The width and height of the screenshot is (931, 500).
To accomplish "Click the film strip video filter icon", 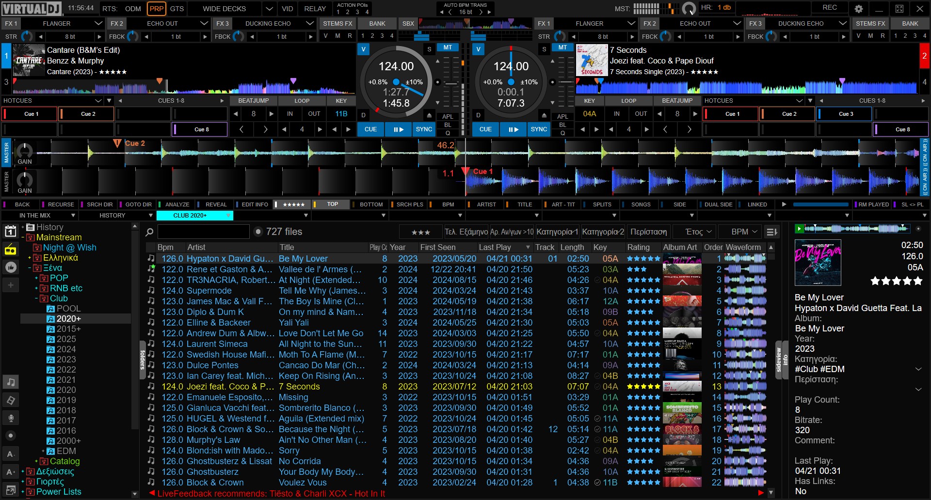I will pyautogui.click(x=11, y=400).
